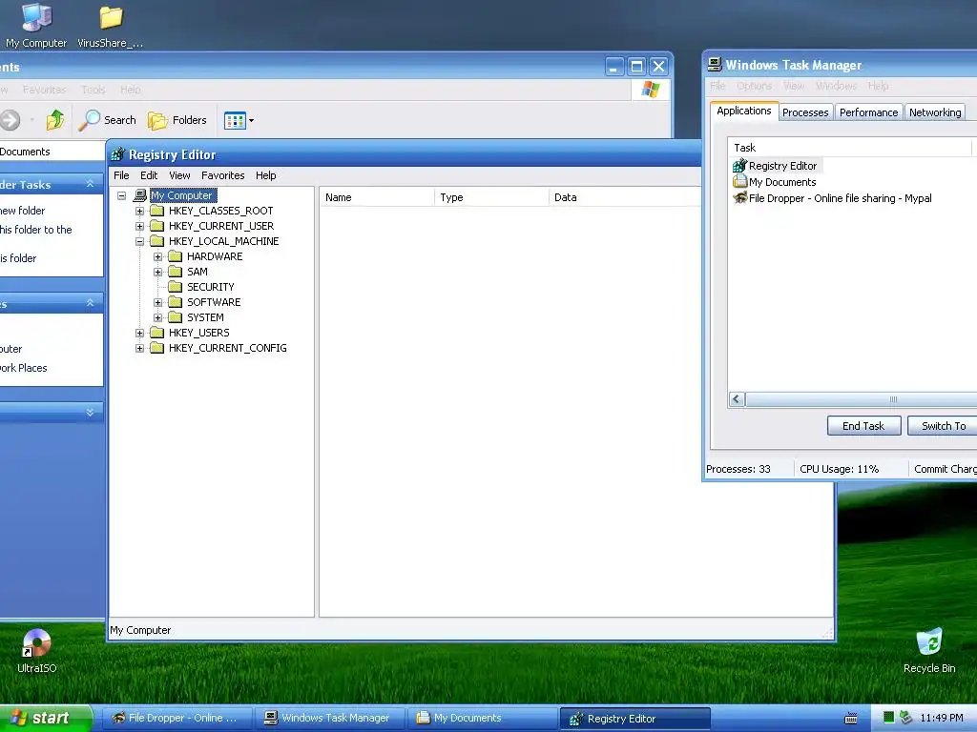
Task: Click the Registry Editor title bar icon
Action: 117,154
